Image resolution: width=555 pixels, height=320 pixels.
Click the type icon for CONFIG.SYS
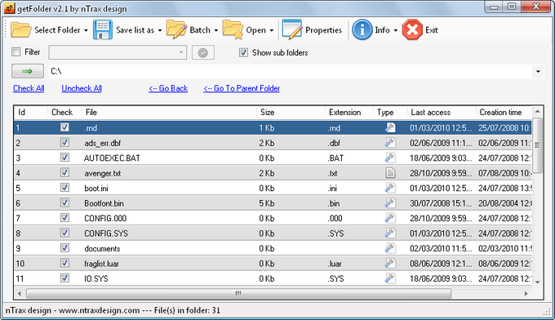[390, 233]
